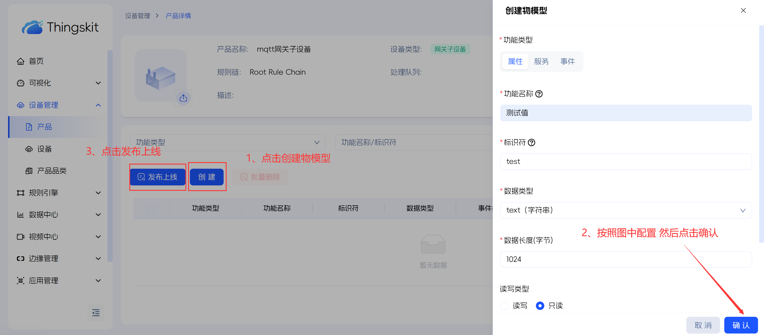This screenshot has width=764, height=335.
Task: Click the 标识符 input field containing test
Action: click(626, 162)
